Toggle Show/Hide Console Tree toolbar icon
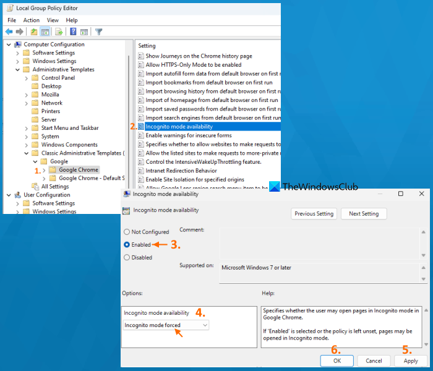433x371 pixels. click(45, 32)
